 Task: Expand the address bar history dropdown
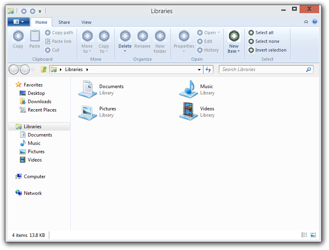tap(199, 69)
